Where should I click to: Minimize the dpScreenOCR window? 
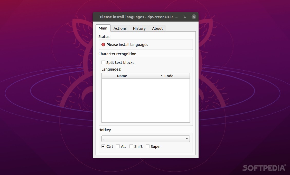pos(176,17)
